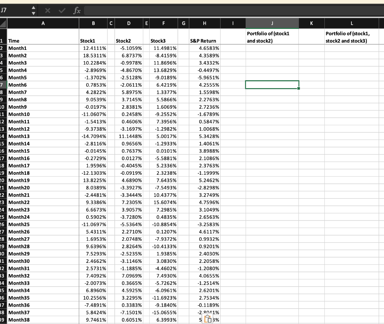Click Stock3 value 15.6074%

163,202
